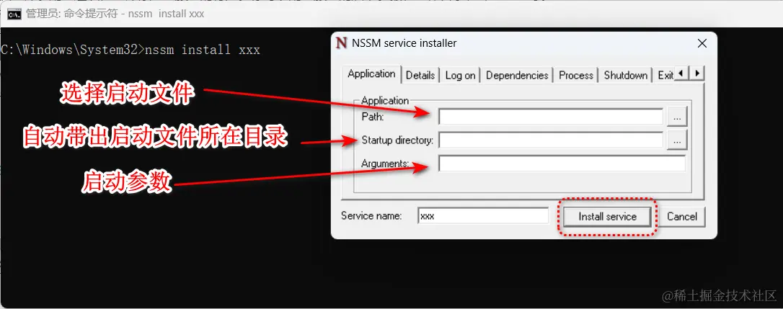Switch to the Shutdown tab
The height and width of the screenshot is (309, 783).
point(625,76)
